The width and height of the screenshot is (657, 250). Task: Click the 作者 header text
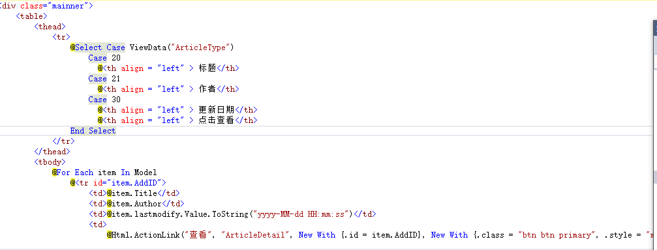(207, 89)
